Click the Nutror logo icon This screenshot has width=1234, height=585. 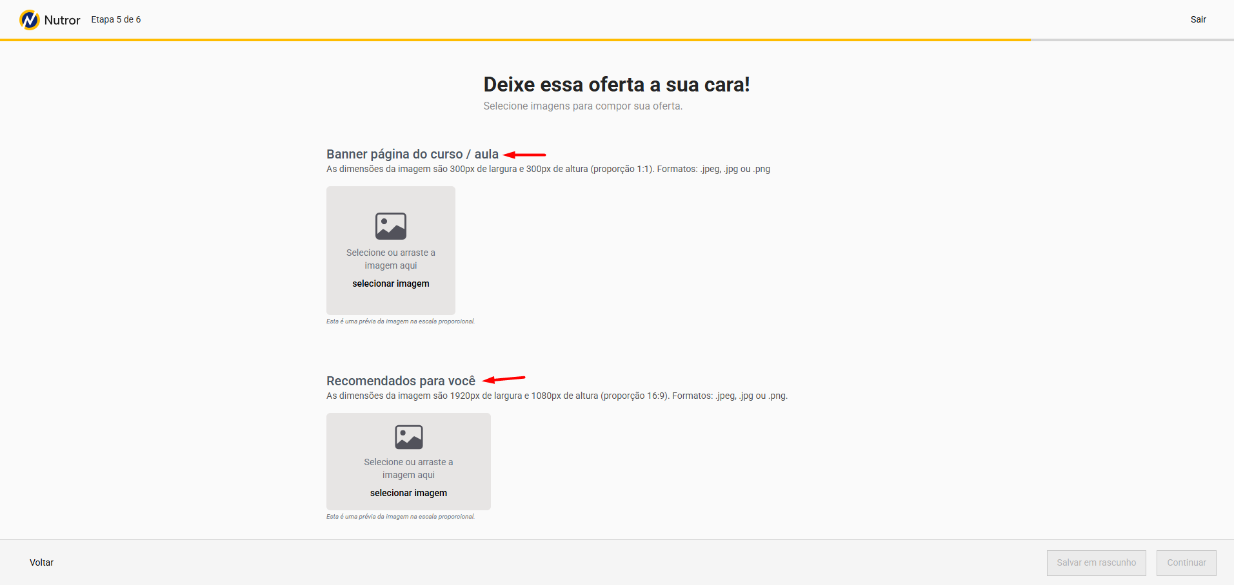pyautogui.click(x=30, y=20)
